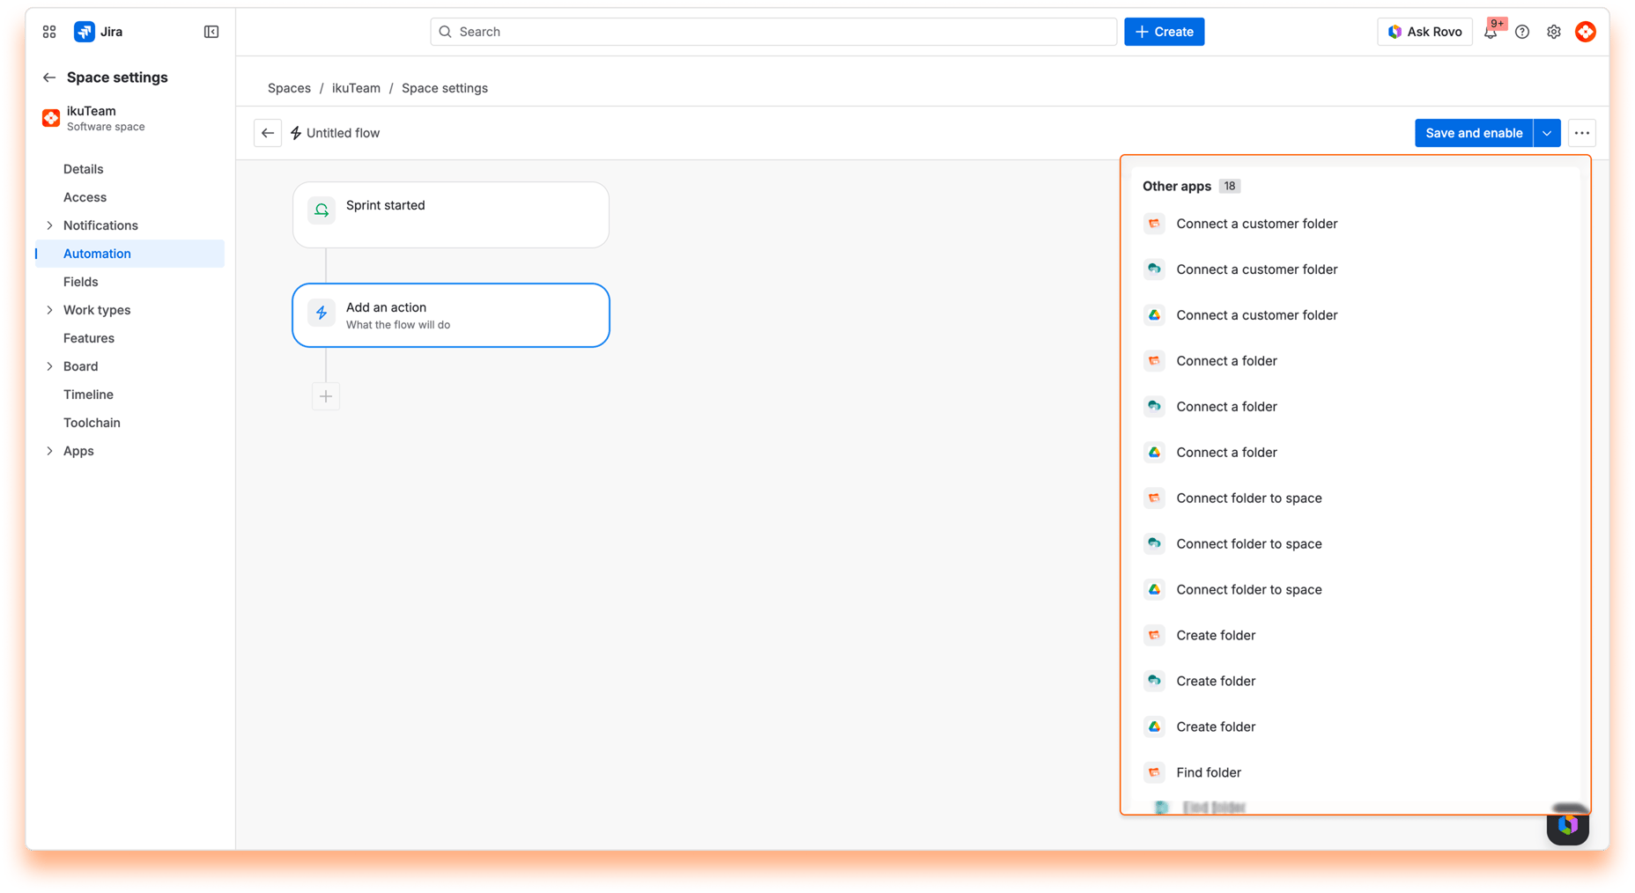Viewport: 1635px width, 893px height.
Task: Select Automation in the sidebar
Action: click(x=129, y=254)
